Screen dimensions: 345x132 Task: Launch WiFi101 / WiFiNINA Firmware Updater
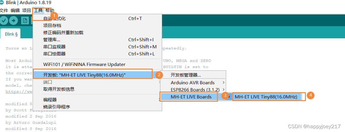coord(97,64)
